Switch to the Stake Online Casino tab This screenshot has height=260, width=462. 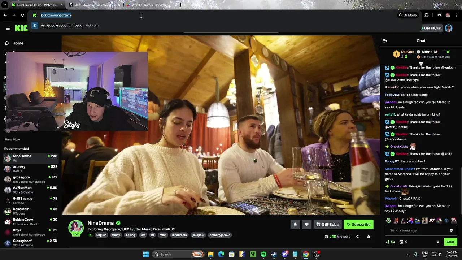(94, 5)
